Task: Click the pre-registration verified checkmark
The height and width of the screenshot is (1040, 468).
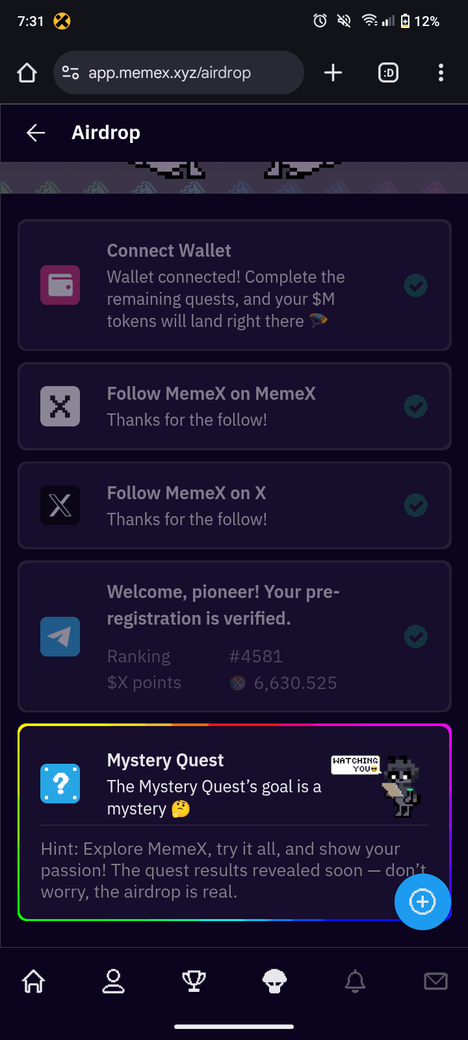Action: point(416,636)
